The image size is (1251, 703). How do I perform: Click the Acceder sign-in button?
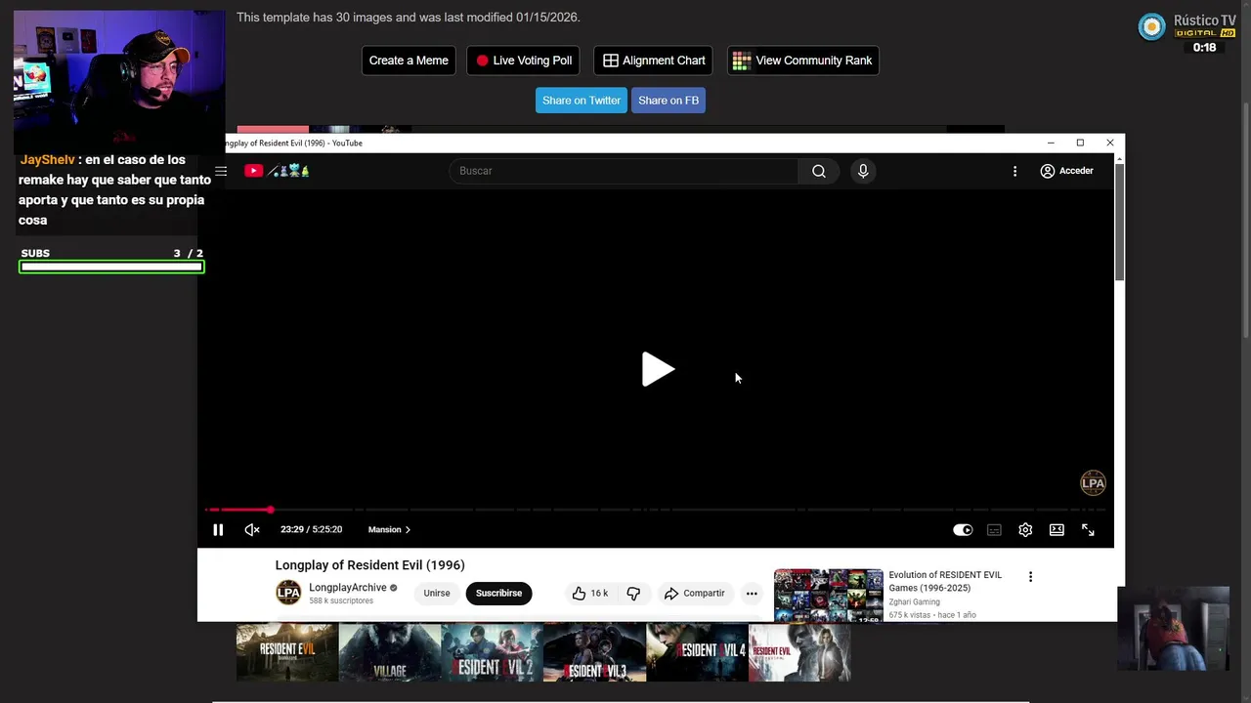(1066, 171)
